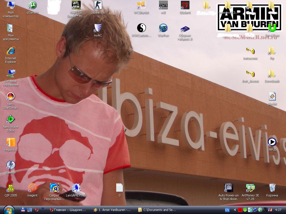Launch the LanGAMEv1.1a shortcut
This screenshot has height=214, width=286.
(x=76, y=190)
